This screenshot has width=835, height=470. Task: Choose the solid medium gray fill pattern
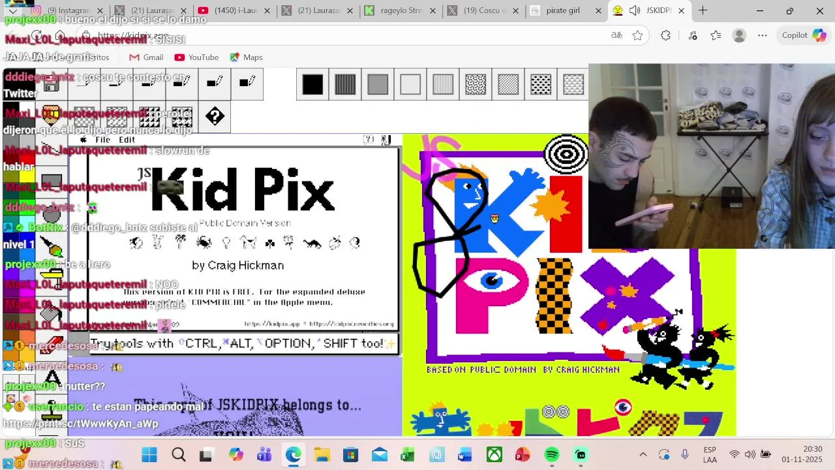tap(378, 84)
